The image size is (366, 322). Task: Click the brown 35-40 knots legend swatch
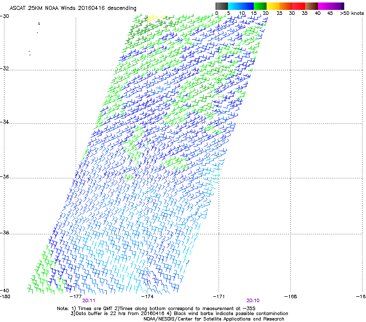(312, 6)
